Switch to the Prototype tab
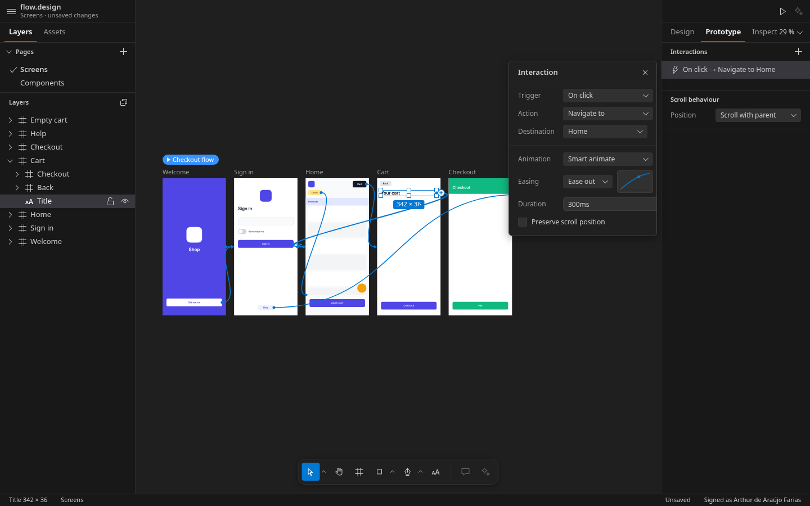Screen dimensions: 810x506 [723, 32]
